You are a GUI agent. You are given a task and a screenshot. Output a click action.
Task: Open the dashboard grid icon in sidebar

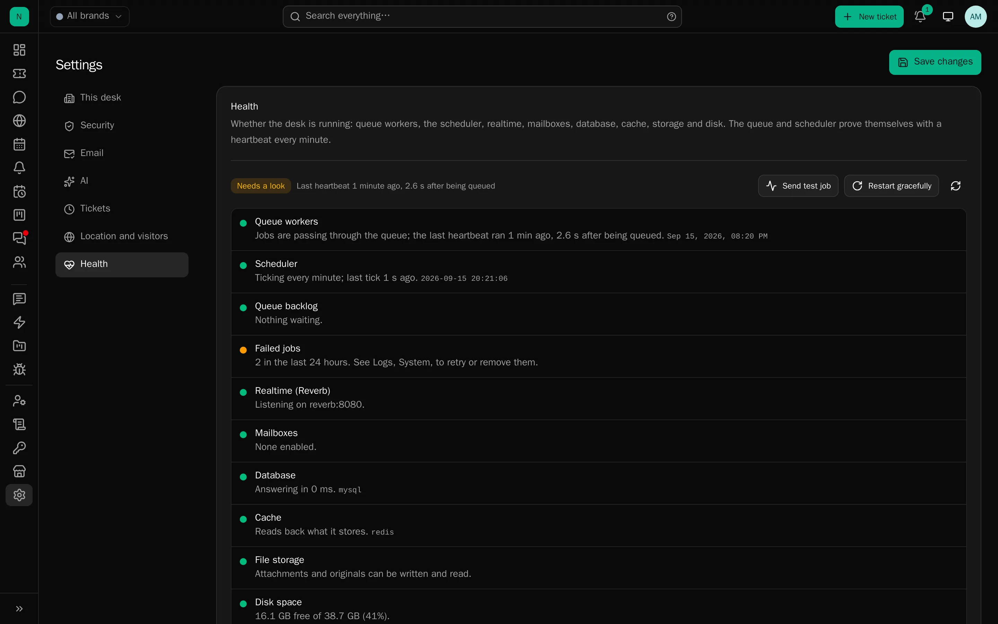[19, 50]
